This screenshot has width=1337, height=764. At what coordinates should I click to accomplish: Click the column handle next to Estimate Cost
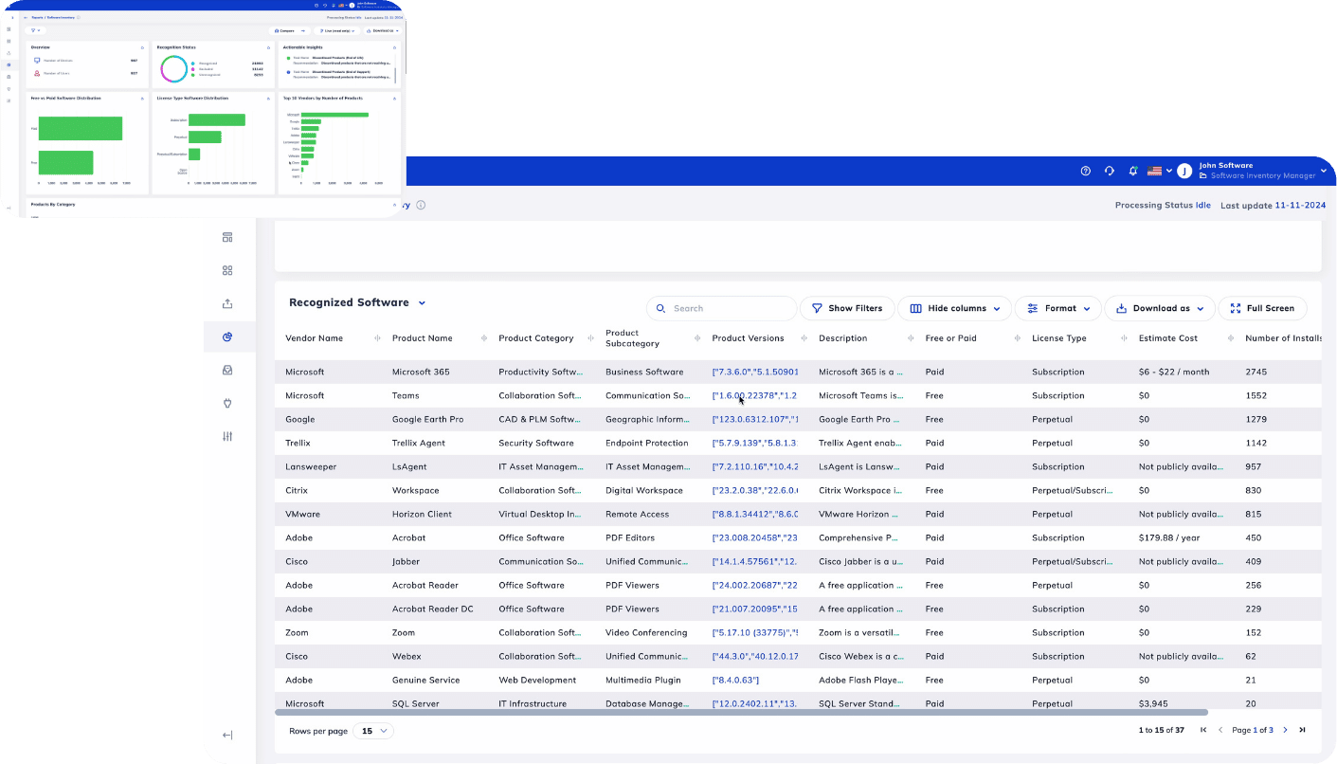click(1231, 338)
